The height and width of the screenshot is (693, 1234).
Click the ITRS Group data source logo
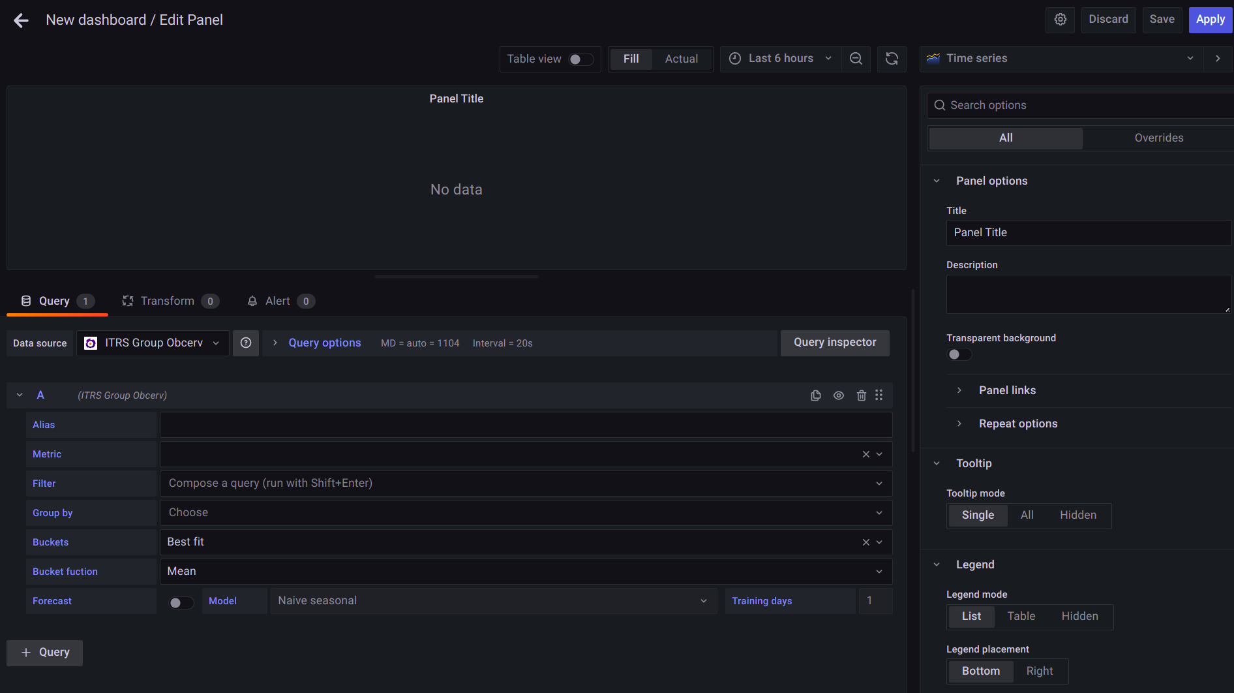click(x=91, y=343)
